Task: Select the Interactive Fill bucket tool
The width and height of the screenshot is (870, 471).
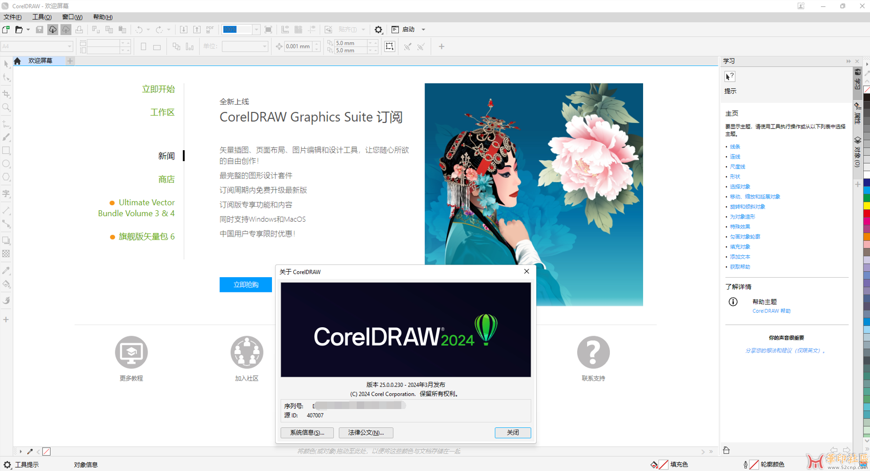Action: point(6,284)
